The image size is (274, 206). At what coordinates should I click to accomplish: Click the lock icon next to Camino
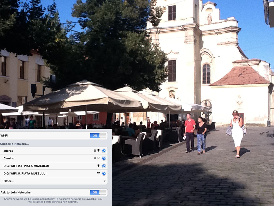[95, 158]
